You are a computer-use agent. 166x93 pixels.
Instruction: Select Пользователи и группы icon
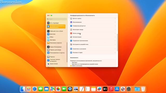48,53
